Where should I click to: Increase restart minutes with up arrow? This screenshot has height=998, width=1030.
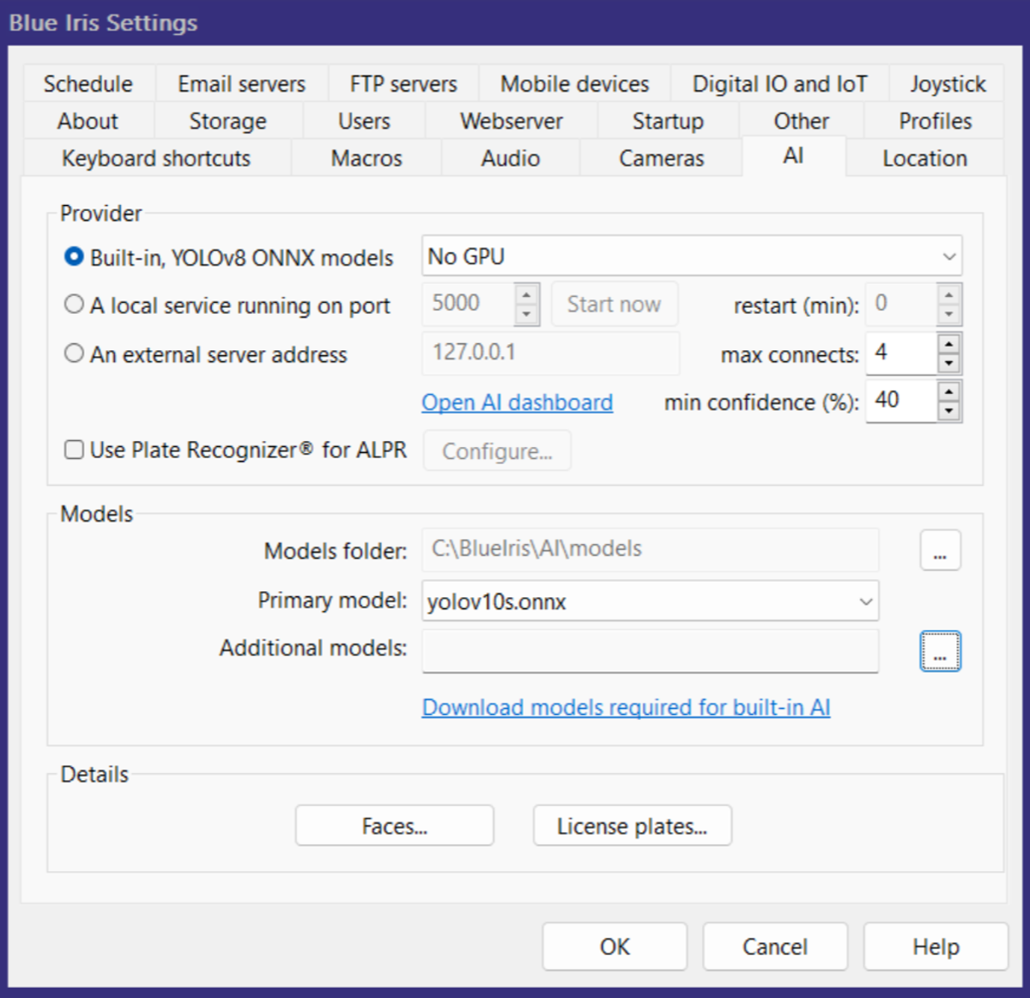tap(948, 294)
